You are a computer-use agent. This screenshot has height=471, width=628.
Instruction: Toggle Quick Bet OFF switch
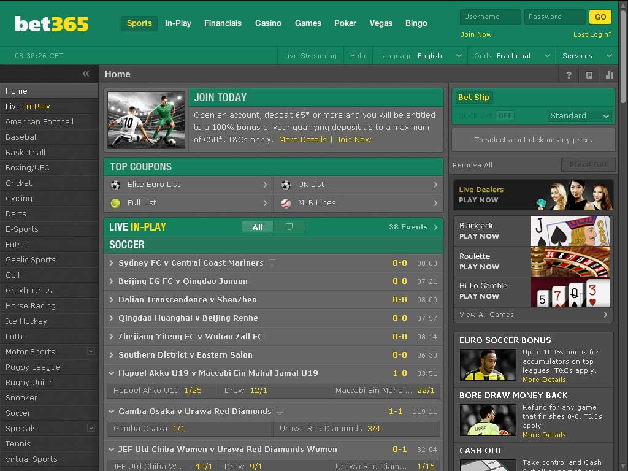505,116
